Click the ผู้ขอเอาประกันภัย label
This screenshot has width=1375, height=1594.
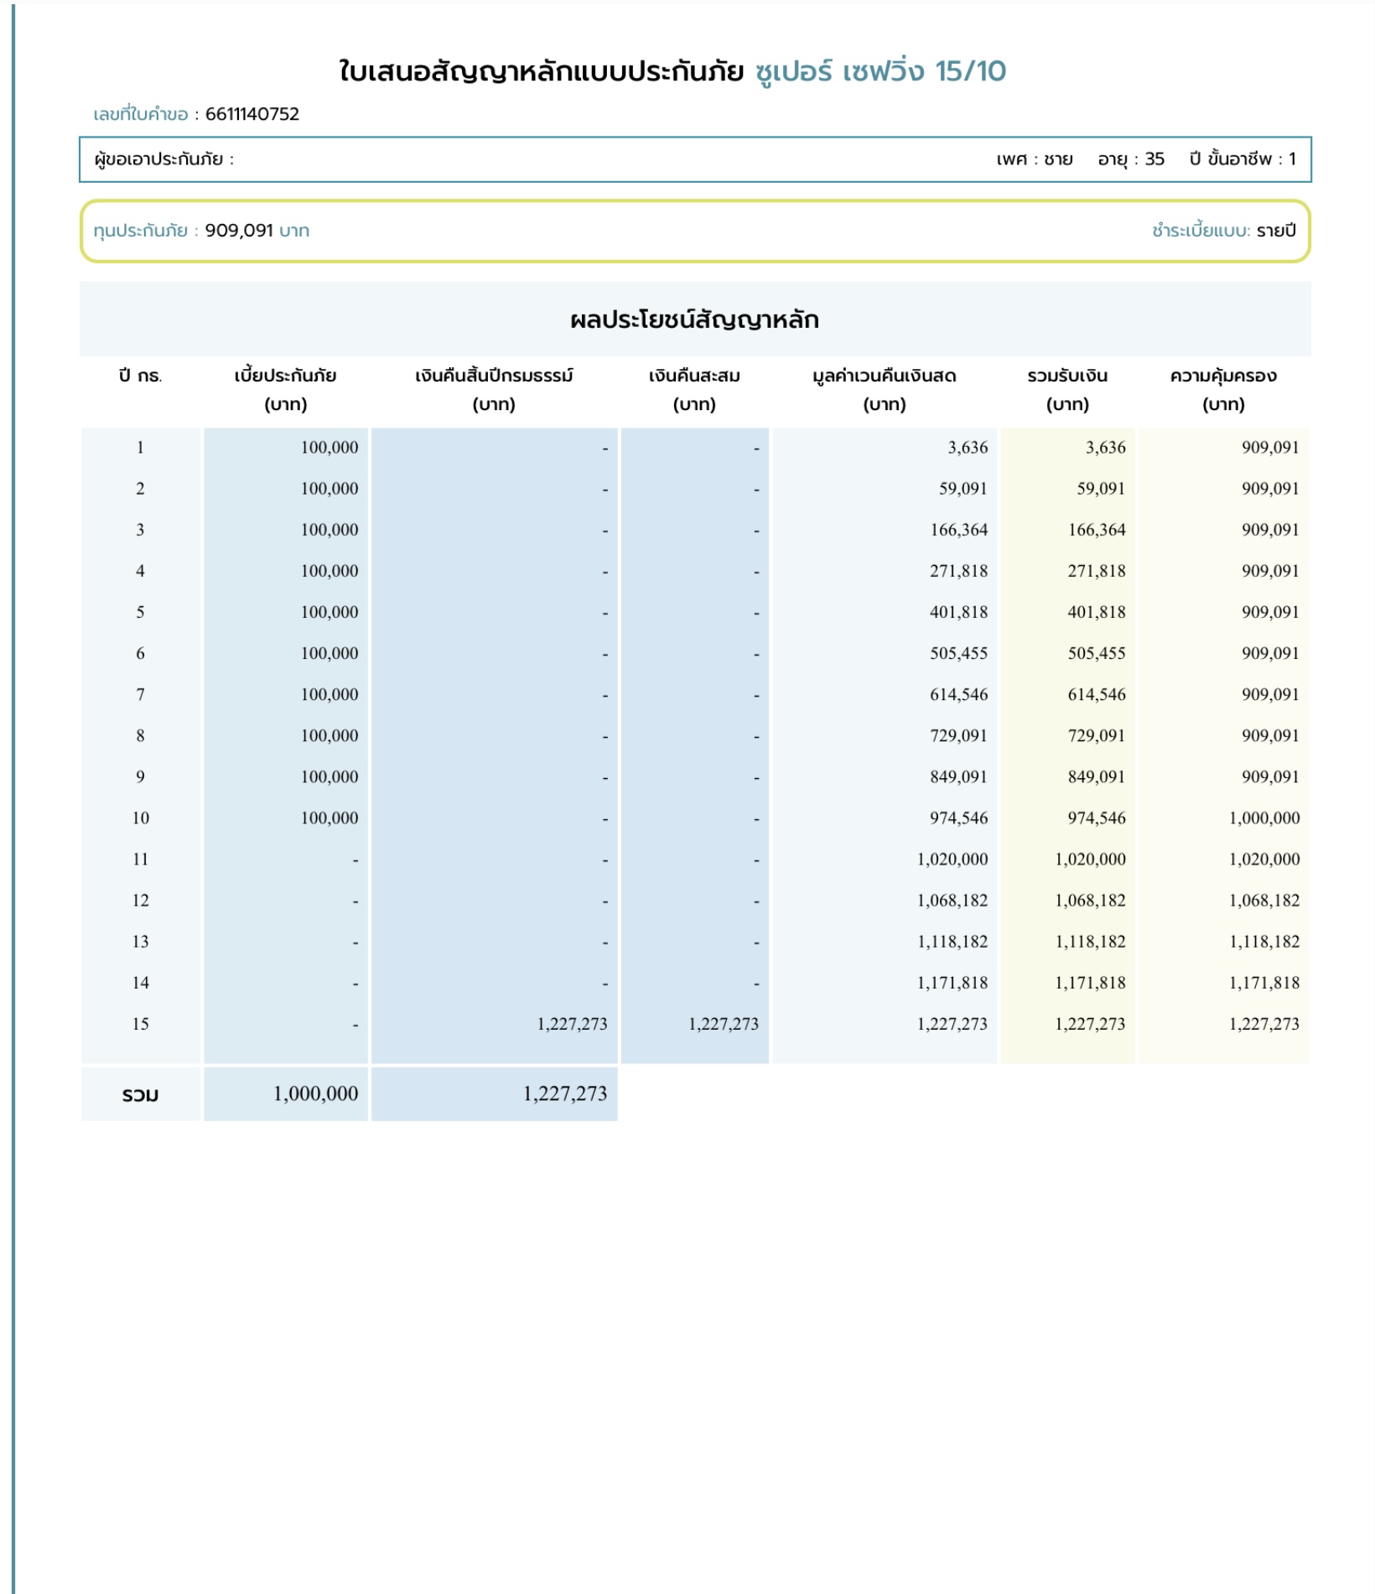pyautogui.click(x=164, y=159)
